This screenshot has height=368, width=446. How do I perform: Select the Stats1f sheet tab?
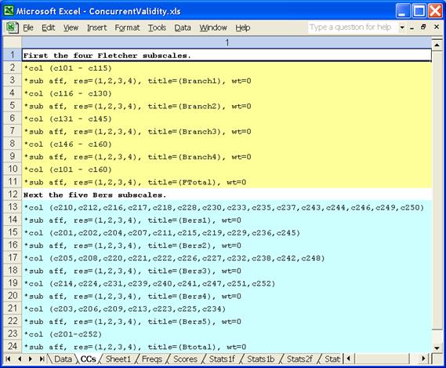pyautogui.click(x=222, y=359)
